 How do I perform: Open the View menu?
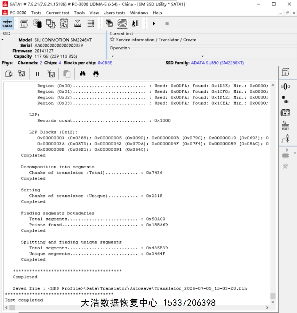pos(94,13)
